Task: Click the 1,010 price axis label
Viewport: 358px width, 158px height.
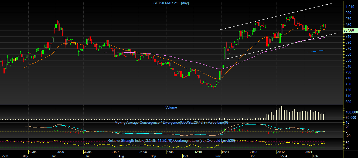Action: (x=349, y=7)
